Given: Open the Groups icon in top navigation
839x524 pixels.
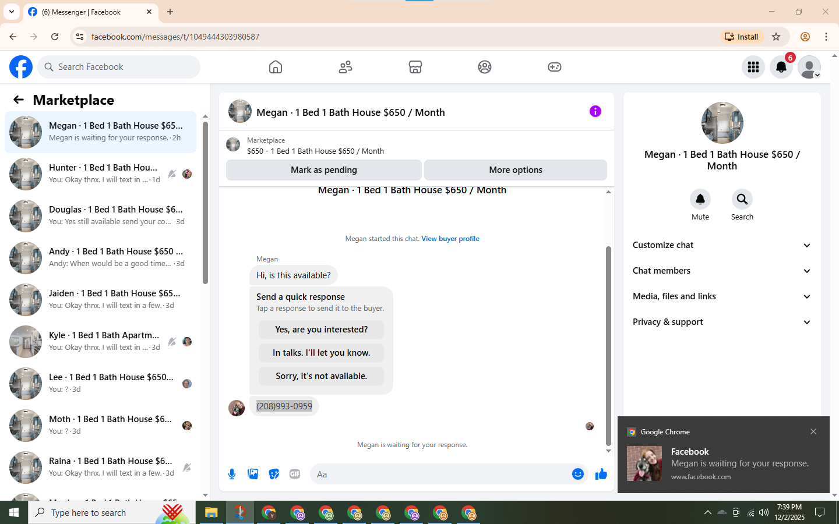Looking at the screenshot, I should tap(485, 67).
